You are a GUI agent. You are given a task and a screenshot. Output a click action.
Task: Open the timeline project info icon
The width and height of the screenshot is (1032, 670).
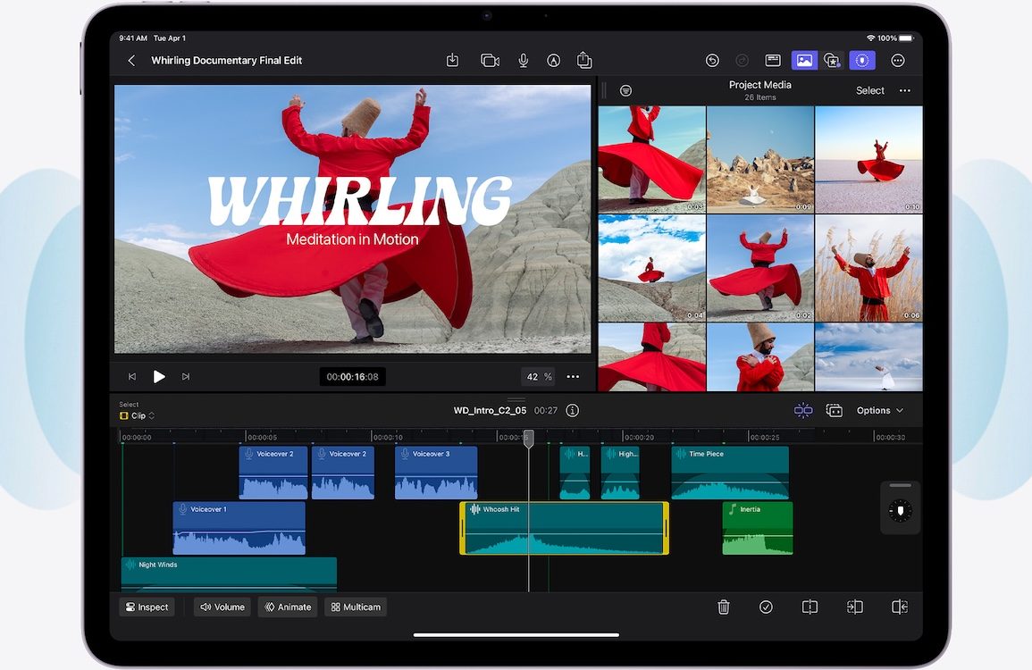(573, 411)
